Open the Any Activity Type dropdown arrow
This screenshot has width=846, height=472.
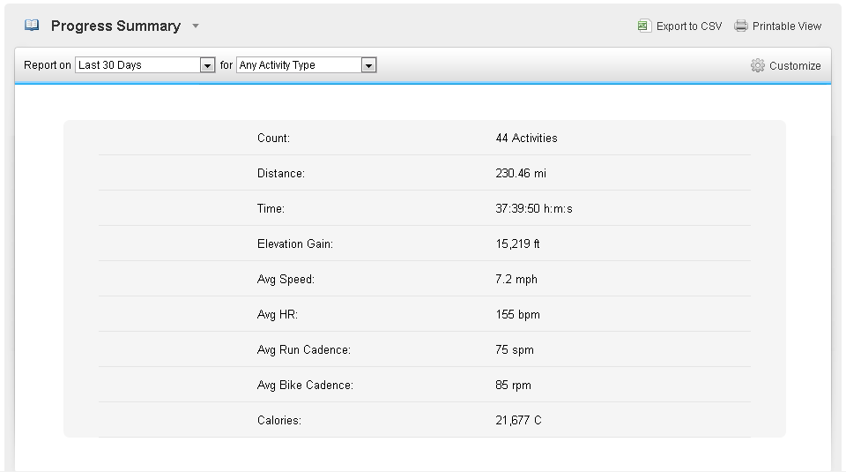pos(368,65)
